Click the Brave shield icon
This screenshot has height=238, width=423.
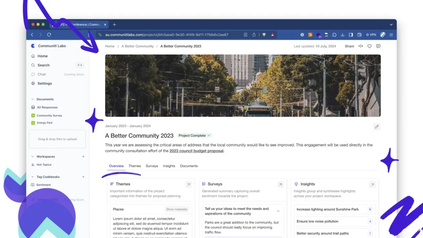pos(264,35)
